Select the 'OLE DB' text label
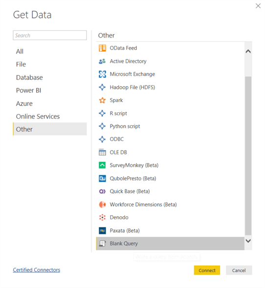Screen dimensions: 265x288 pyautogui.click(x=118, y=152)
